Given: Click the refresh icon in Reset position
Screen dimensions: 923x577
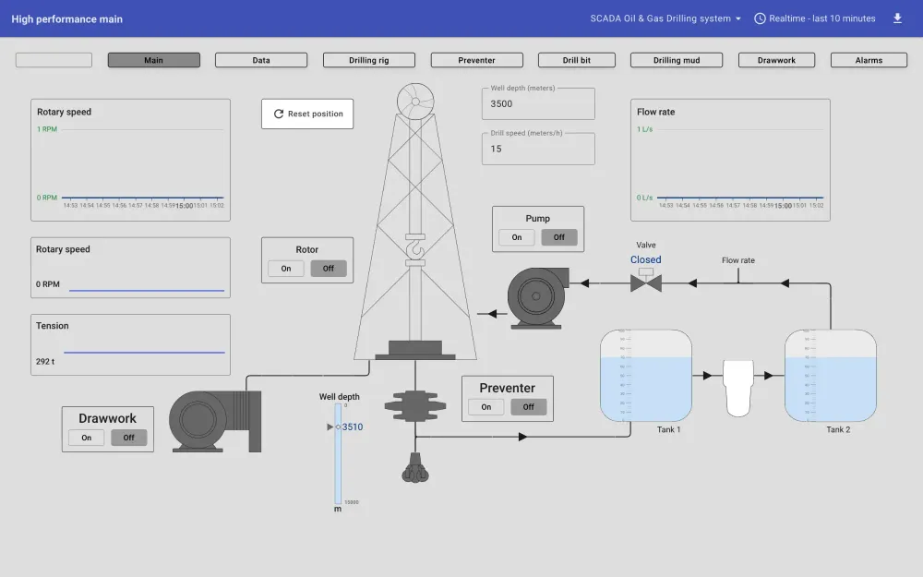Looking at the screenshot, I should click(x=279, y=114).
